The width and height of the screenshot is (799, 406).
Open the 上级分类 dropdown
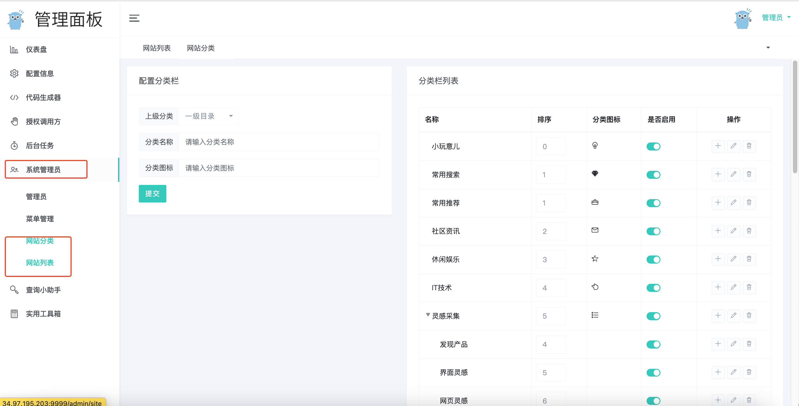(x=208, y=116)
